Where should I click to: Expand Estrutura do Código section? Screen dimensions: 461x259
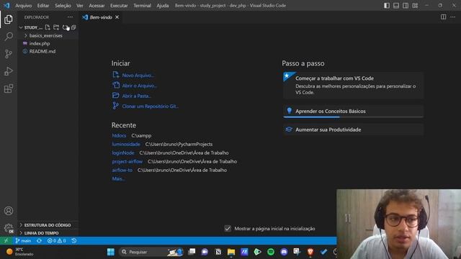tap(48, 225)
